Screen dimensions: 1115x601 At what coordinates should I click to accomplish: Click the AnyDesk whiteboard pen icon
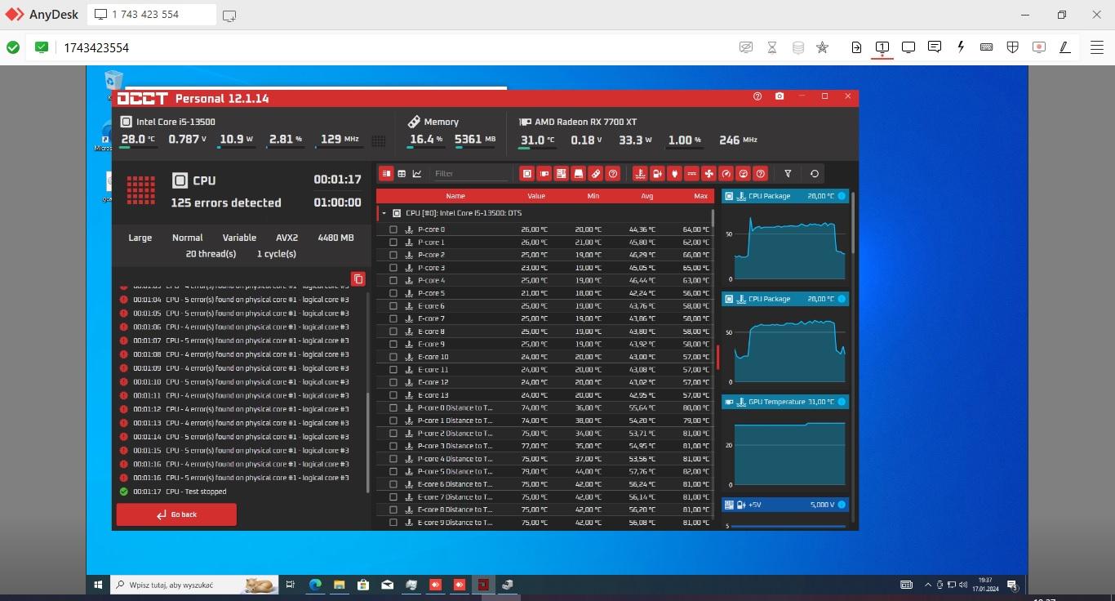[x=1064, y=47]
